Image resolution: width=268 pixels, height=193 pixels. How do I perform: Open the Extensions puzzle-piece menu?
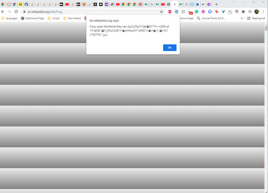243,12
